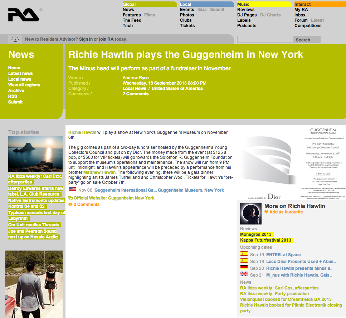
Task: Open Latest news in News sidebar
Action: pos(20,74)
